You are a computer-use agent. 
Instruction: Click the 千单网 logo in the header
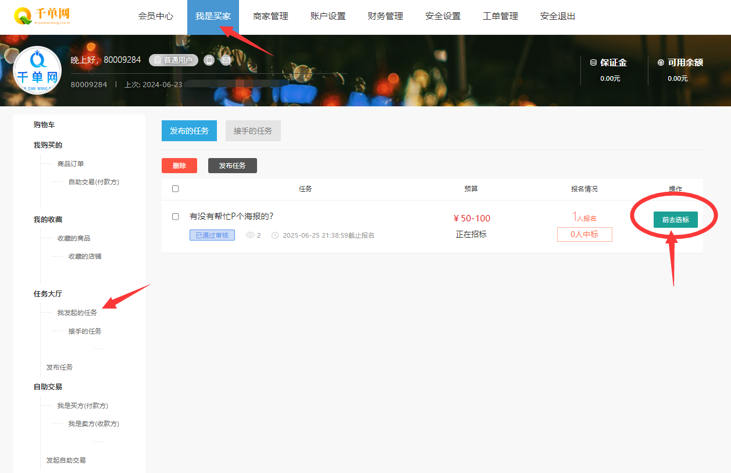click(42, 16)
